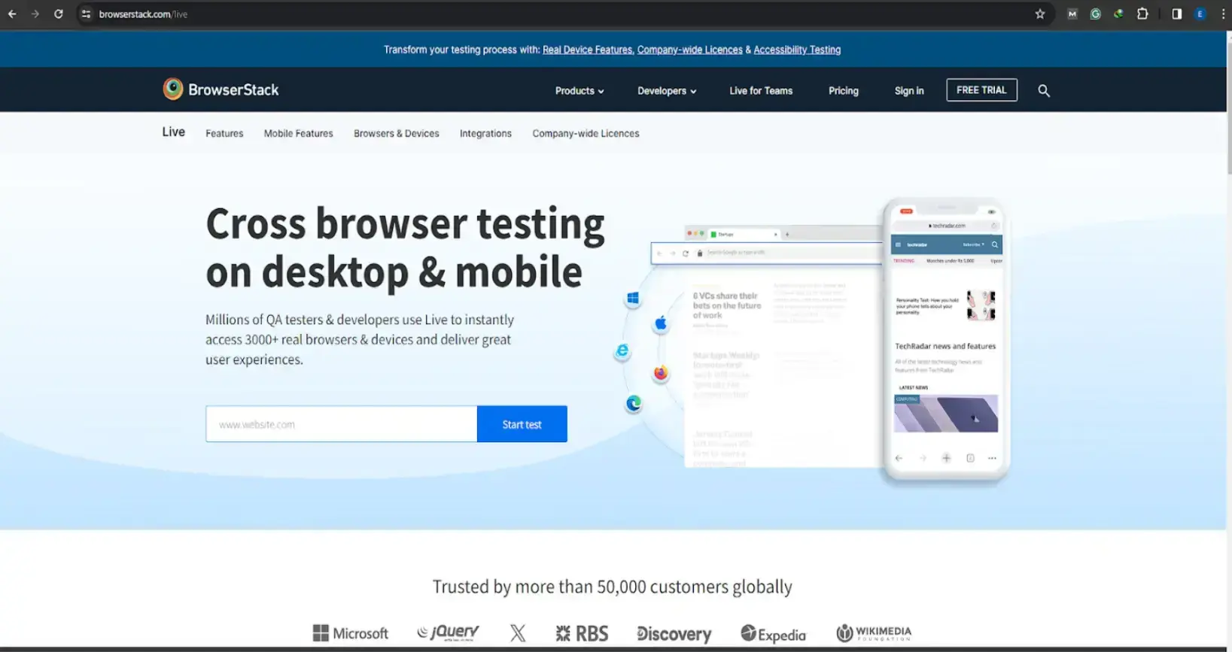Viewport: 1232px width, 652px height.
Task: Open the M extension icon in toolbar
Action: (x=1072, y=14)
